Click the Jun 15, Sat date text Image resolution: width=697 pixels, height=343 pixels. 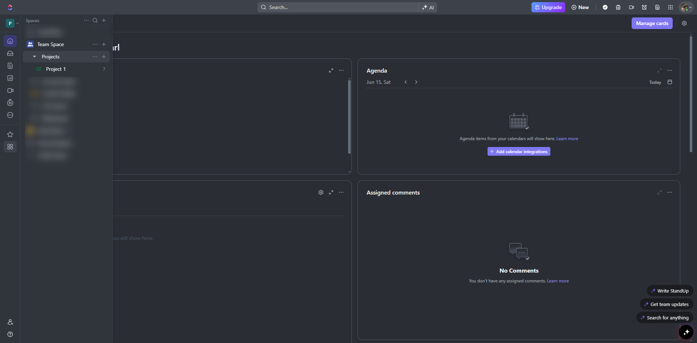(x=379, y=82)
